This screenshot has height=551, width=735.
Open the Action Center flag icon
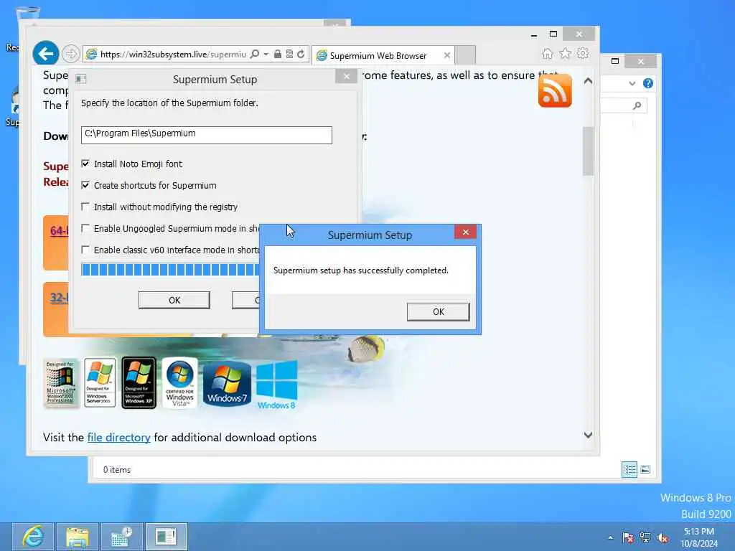tap(628, 537)
